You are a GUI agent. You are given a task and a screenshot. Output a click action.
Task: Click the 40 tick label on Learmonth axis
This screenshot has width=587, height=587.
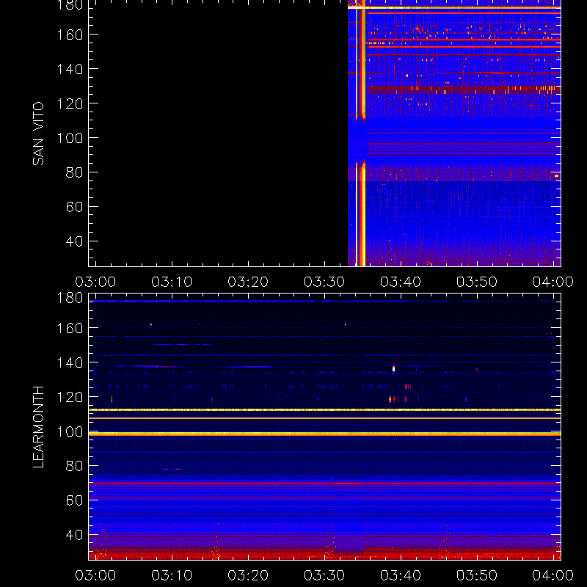coord(74,535)
